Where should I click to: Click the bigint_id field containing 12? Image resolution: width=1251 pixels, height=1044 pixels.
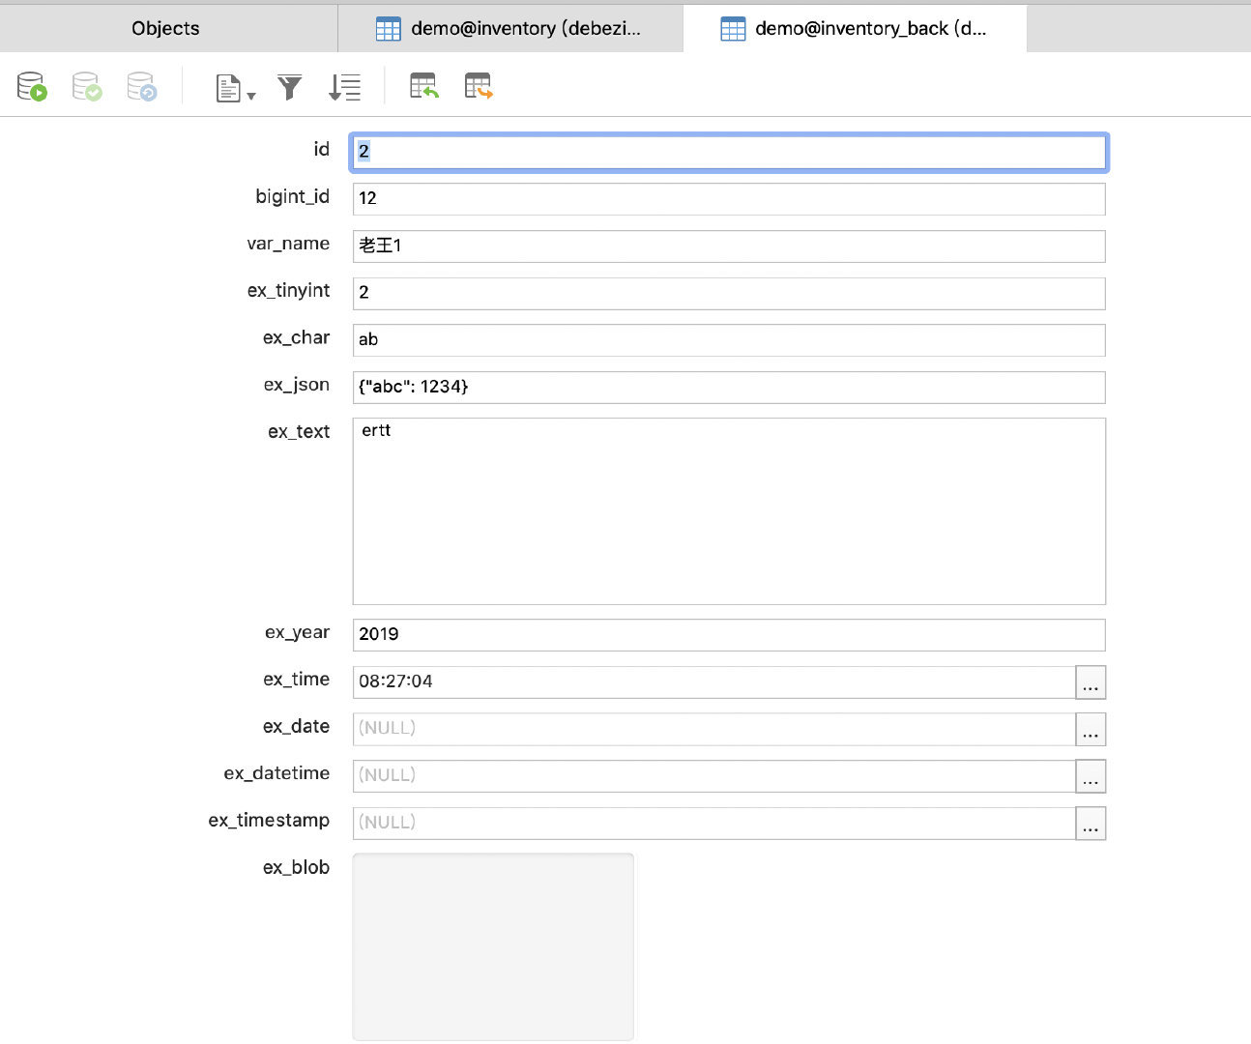729,199
